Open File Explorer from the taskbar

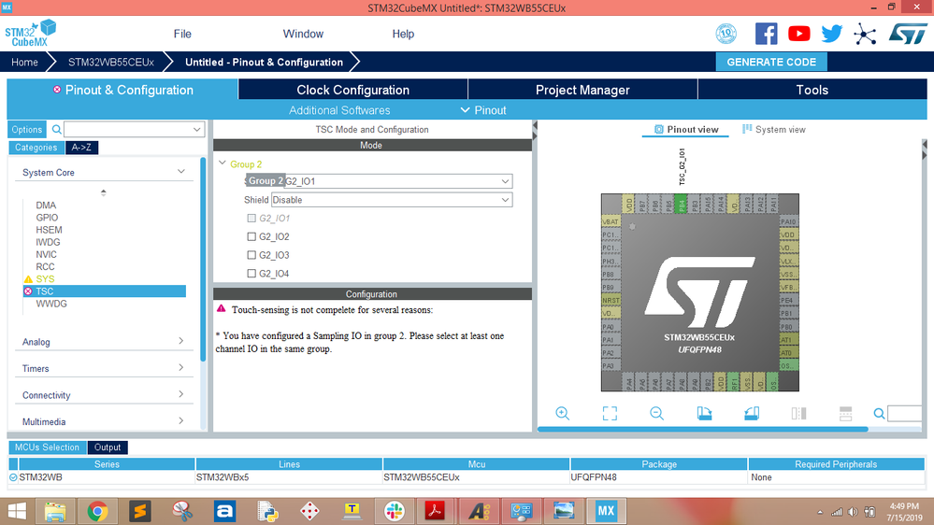point(55,511)
